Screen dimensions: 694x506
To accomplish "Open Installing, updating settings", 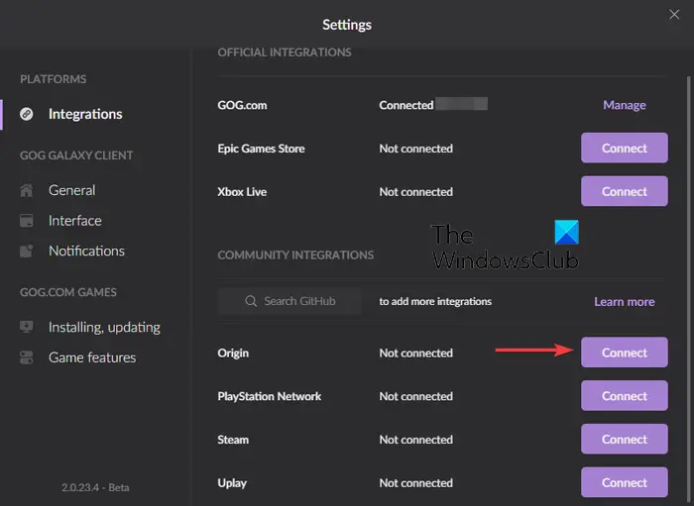I will [x=104, y=327].
